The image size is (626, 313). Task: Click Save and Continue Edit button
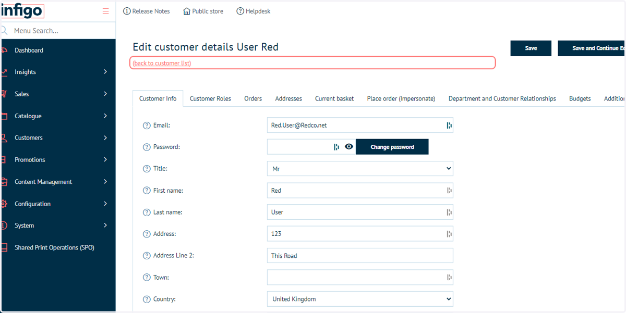(592, 48)
